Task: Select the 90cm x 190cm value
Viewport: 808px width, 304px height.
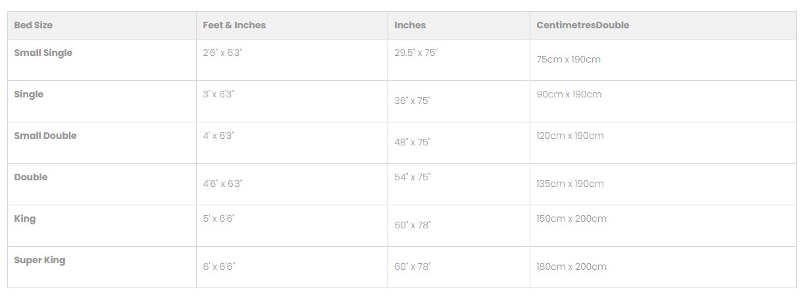Action: point(569,94)
